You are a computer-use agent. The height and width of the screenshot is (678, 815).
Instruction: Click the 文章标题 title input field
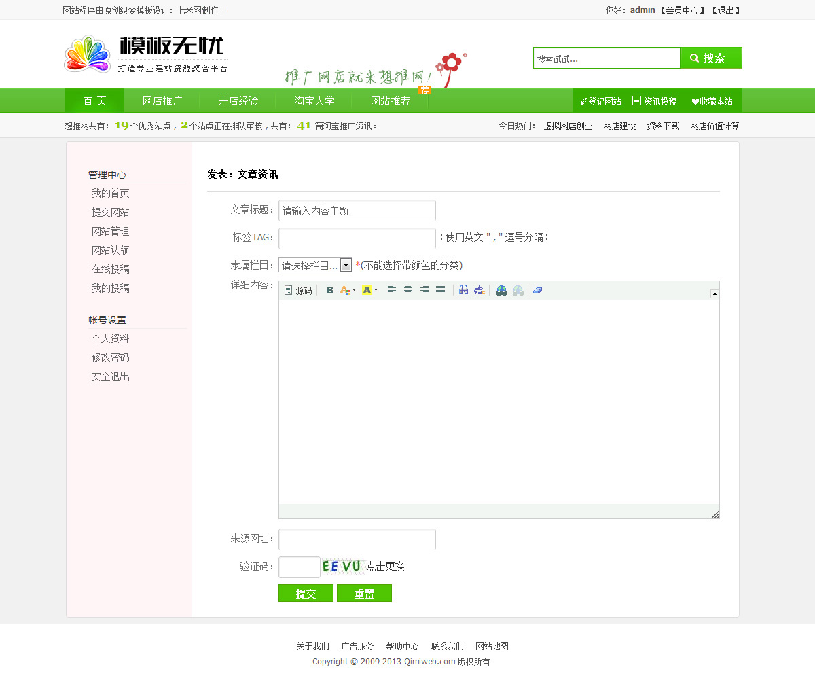coord(357,211)
